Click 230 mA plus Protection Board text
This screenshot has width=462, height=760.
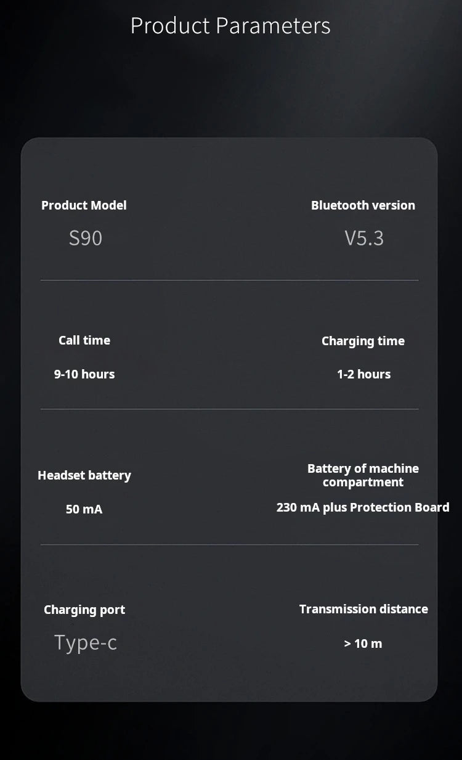(x=363, y=507)
